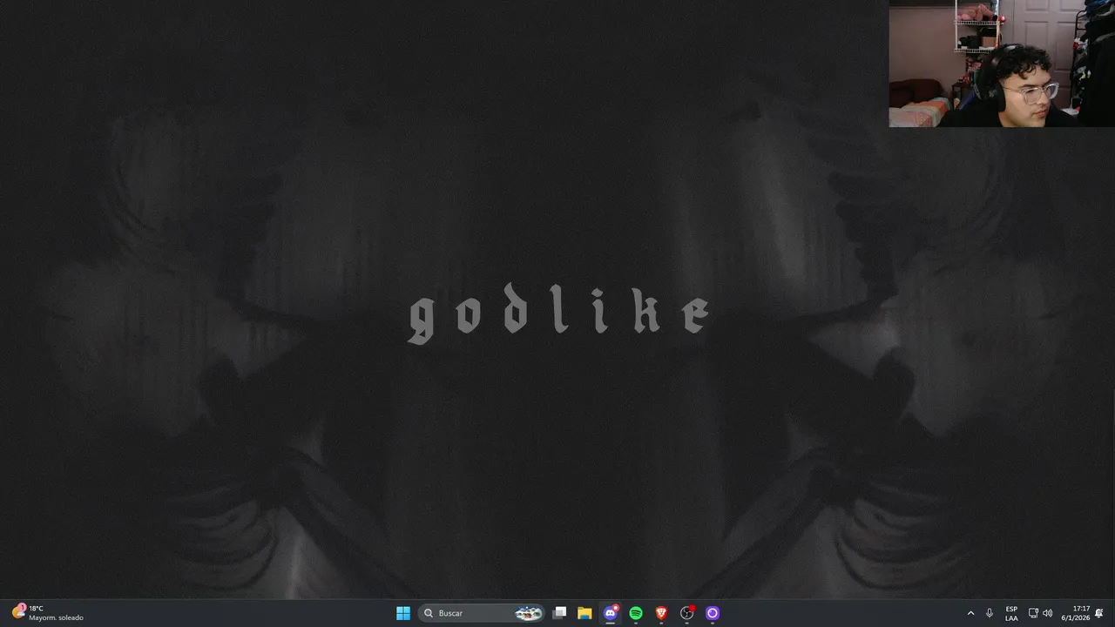Open Spotify from the taskbar
1115x627 pixels.
point(636,613)
